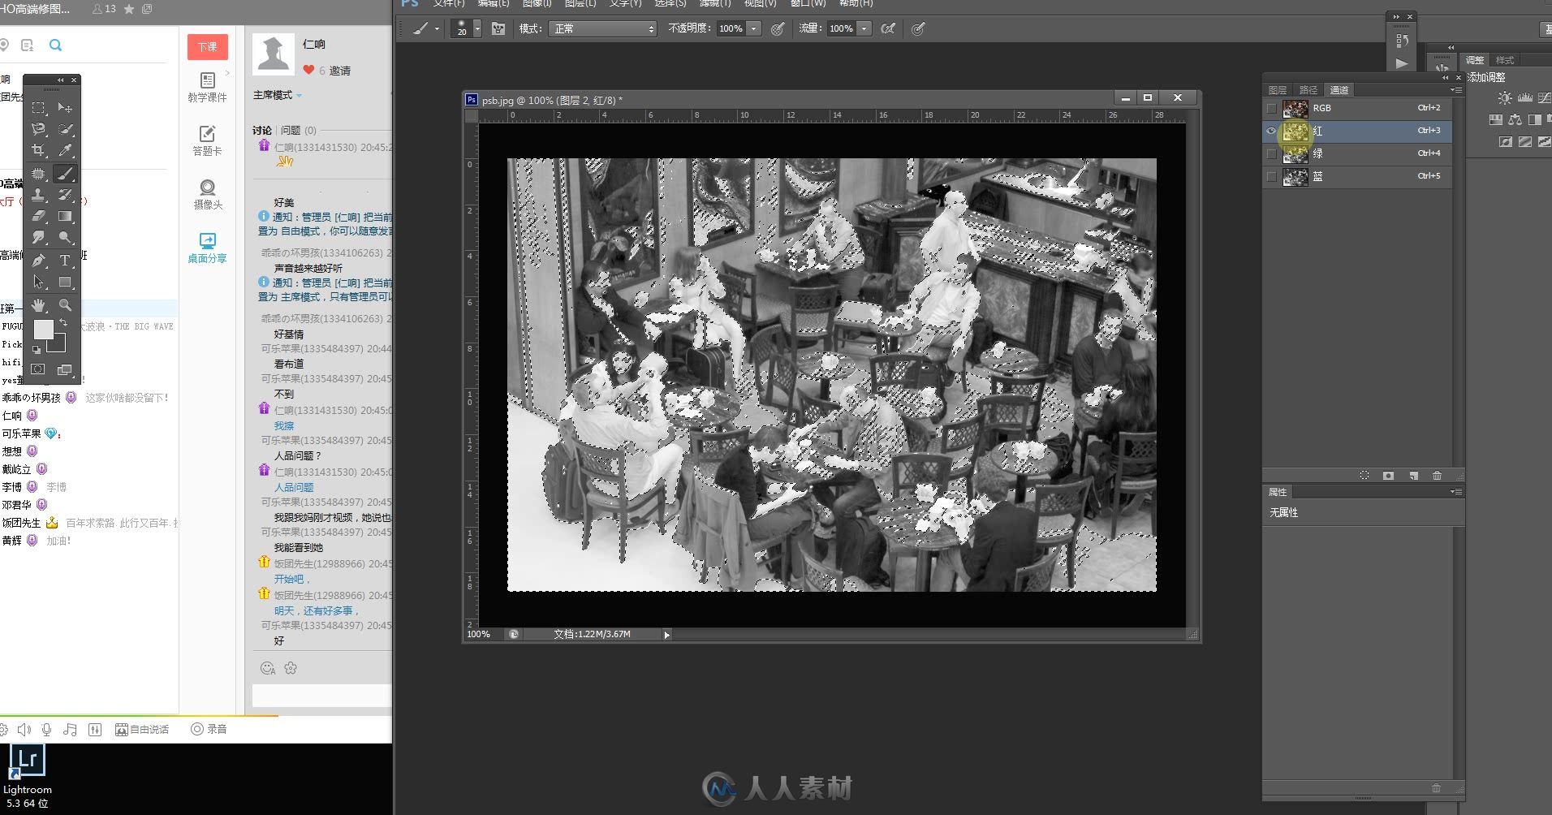Select the Lasso tool
This screenshot has height=815, width=1552.
[x=38, y=129]
